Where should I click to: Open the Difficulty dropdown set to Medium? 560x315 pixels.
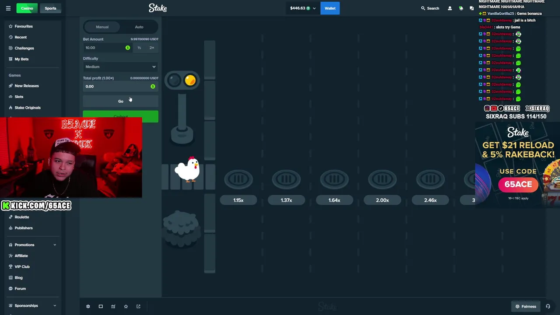(120, 67)
